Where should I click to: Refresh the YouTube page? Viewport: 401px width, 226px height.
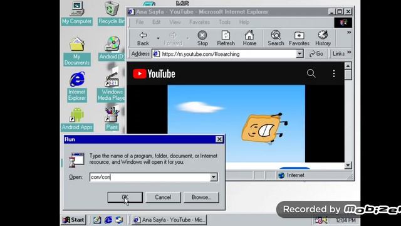226,38
